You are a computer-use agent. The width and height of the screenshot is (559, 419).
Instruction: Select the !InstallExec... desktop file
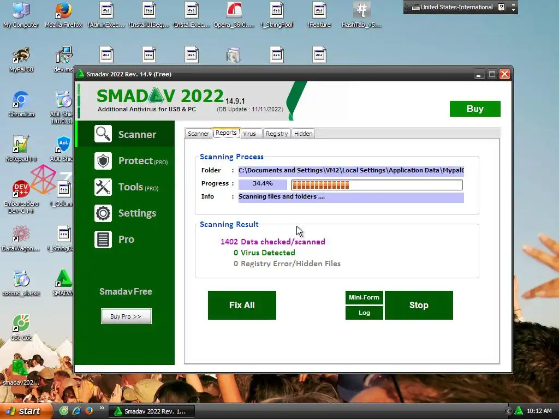pos(192,15)
